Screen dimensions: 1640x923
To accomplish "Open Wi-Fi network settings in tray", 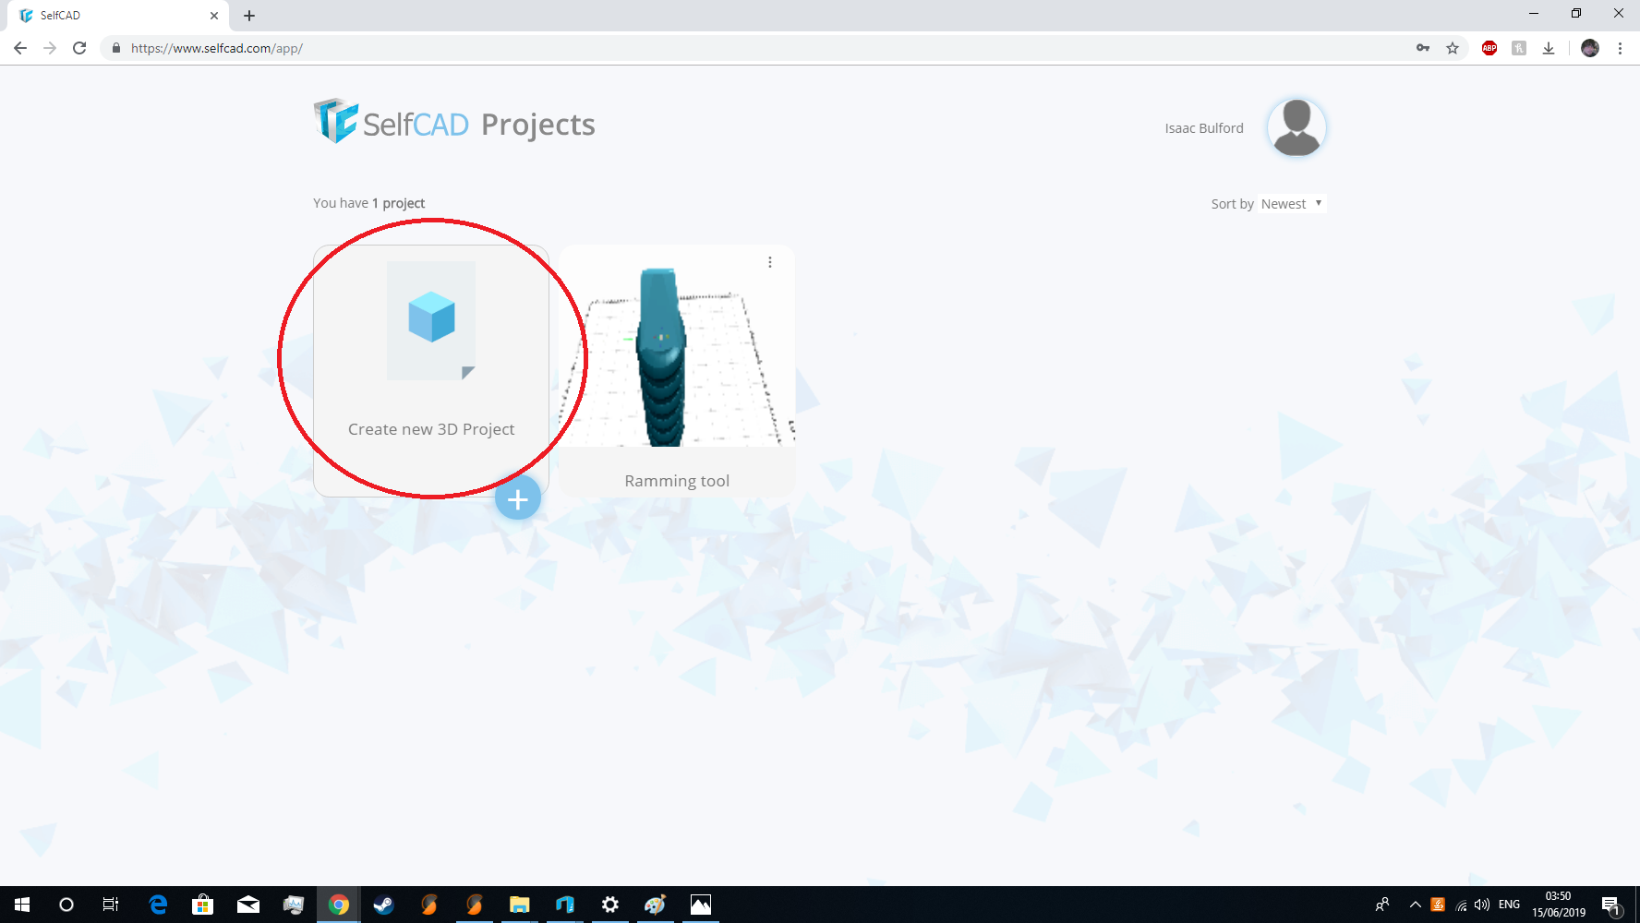I will (x=1461, y=905).
